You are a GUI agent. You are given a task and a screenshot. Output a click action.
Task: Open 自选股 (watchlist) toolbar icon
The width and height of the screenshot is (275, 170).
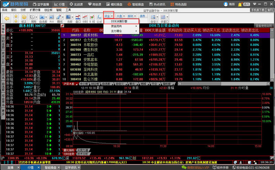coord(43,18)
